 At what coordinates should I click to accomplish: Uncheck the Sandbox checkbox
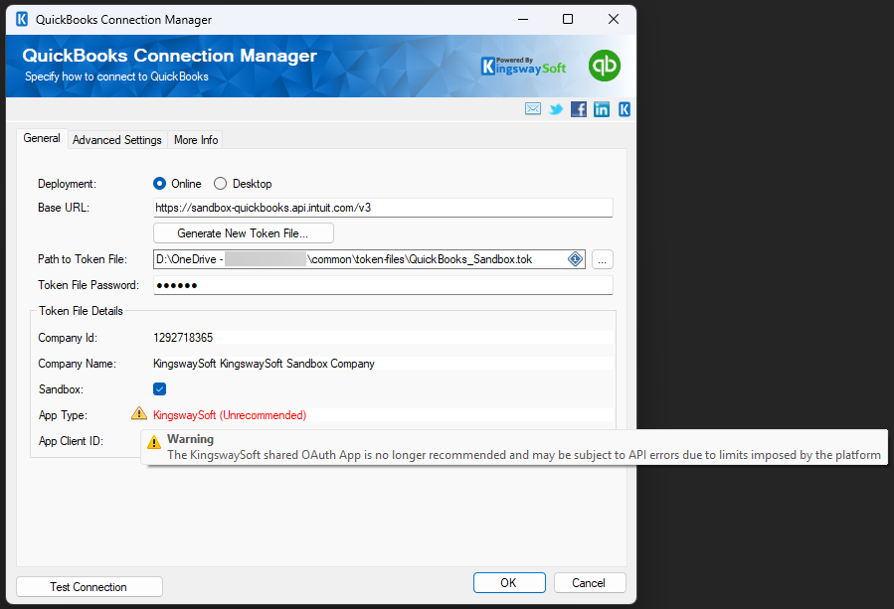tap(159, 388)
